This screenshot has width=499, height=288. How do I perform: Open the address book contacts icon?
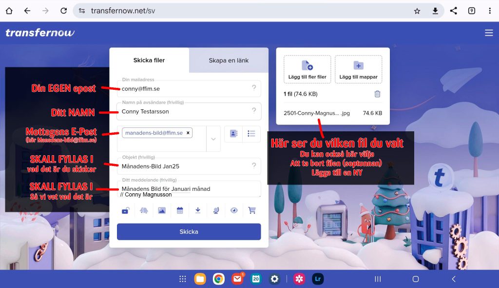233,134
